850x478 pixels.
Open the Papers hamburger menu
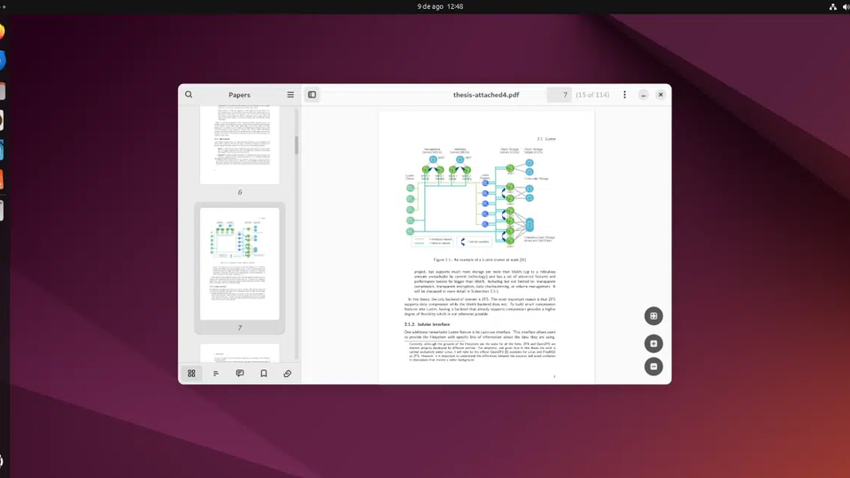pyautogui.click(x=290, y=95)
